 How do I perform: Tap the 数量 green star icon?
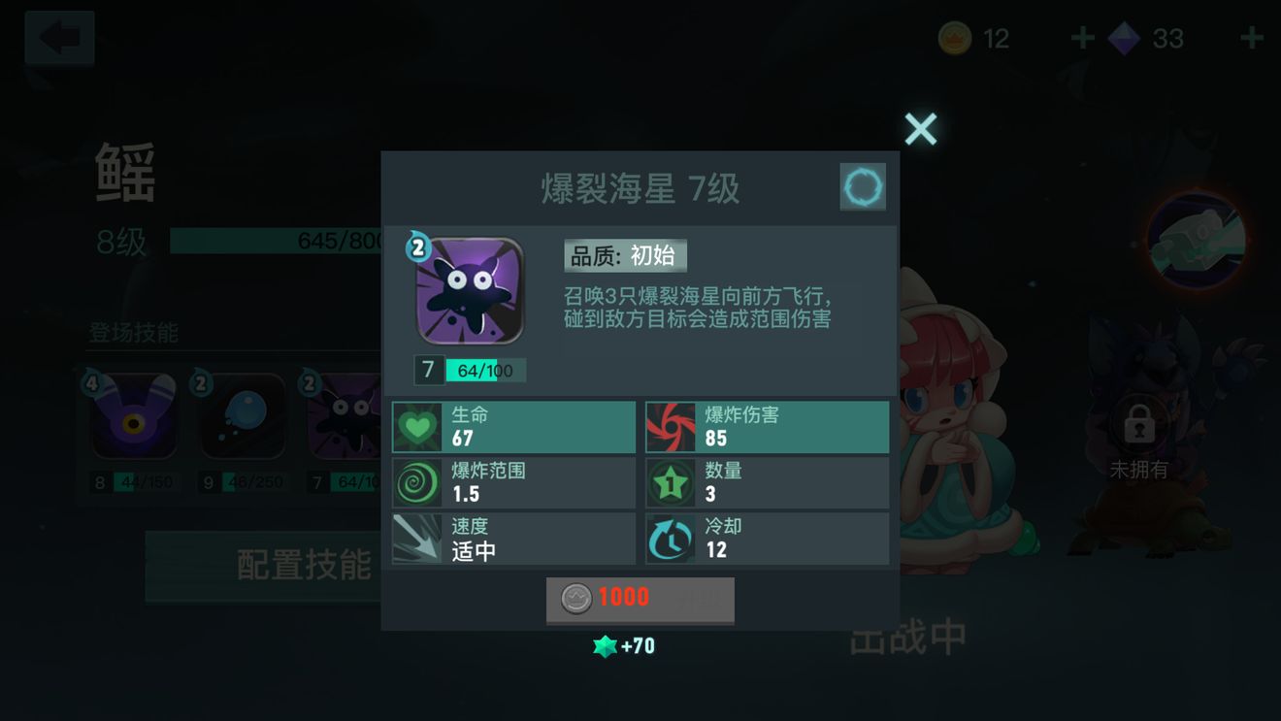(x=671, y=483)
